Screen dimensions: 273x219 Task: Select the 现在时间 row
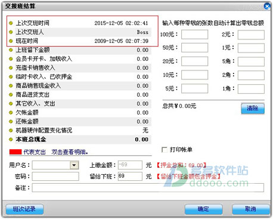[80, 41]
